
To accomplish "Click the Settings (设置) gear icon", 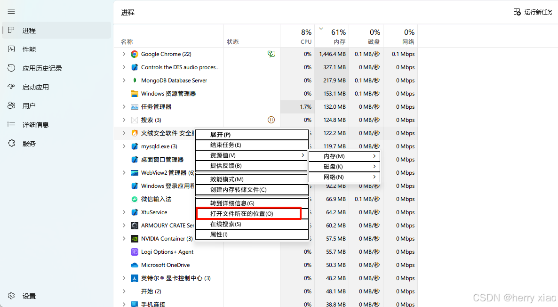I will (11, 296).
